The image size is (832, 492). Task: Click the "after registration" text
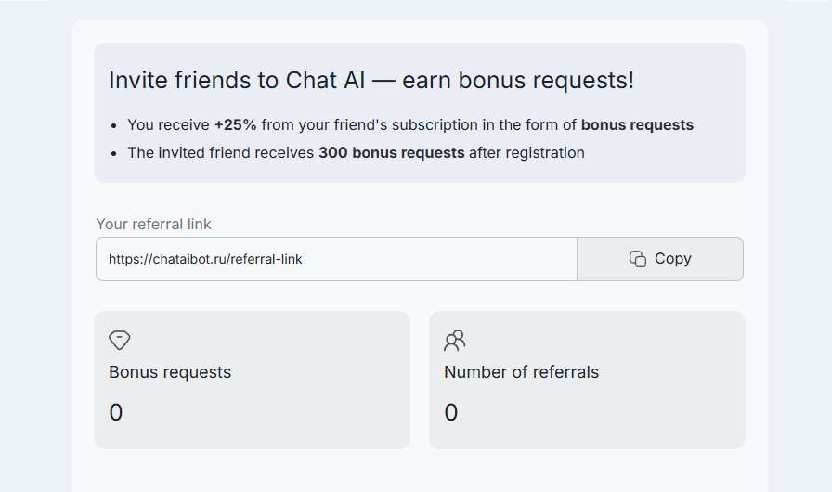pyautogui.click(x=526, y=153)
